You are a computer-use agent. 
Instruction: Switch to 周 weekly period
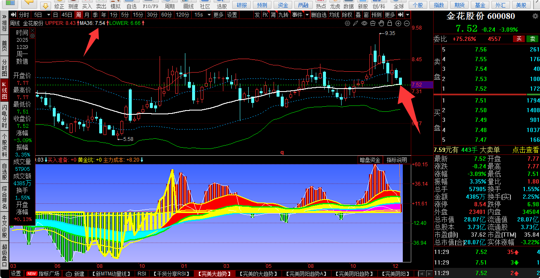[79, 15]
